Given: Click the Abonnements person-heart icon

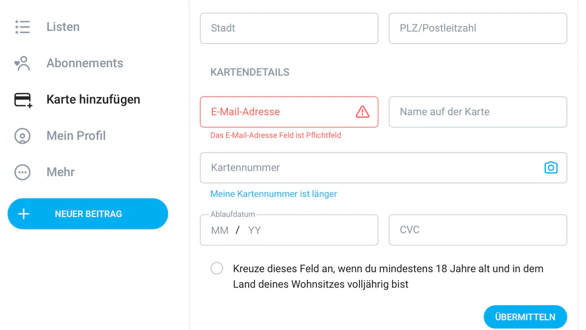Looking at the screenshot, I should point(22,64).
